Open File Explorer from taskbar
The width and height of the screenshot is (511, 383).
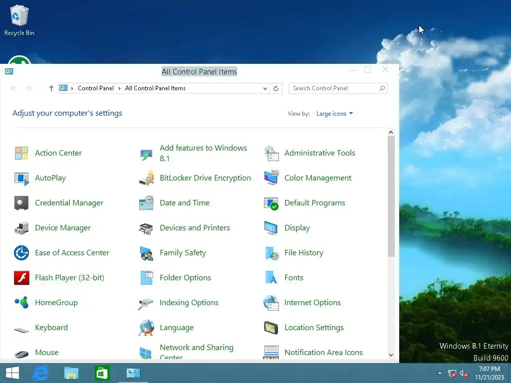pos(71,373)
